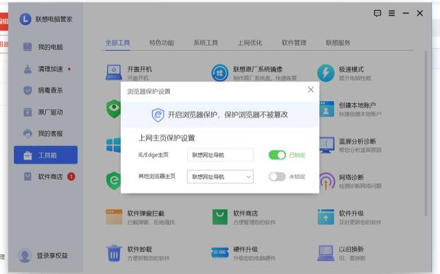Open 联想原厂系统镜像 tool icon
Viewport: 440px width, 274px height.
pyautogui.click(x=220, y=73)
